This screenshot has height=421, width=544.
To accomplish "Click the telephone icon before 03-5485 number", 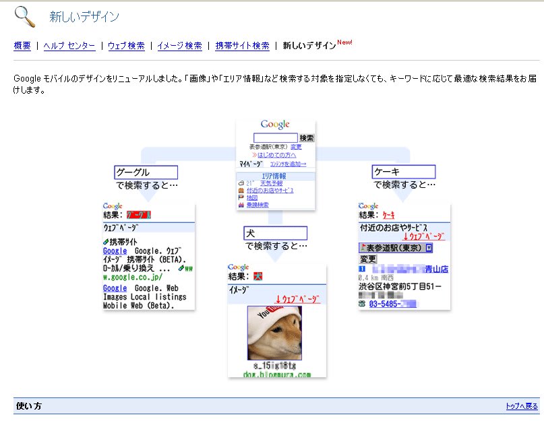I will tap(362, 304).
